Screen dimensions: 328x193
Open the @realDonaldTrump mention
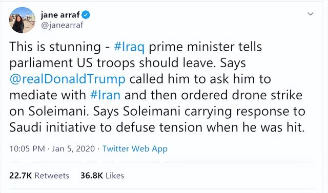[x=67, y=79]
